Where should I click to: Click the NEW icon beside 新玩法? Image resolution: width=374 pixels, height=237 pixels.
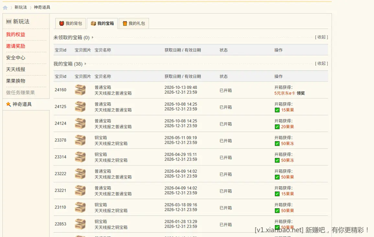click(x=9, y=21)
